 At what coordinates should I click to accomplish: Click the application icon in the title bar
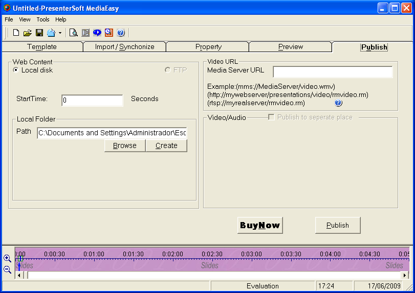[x=7, y=8]
